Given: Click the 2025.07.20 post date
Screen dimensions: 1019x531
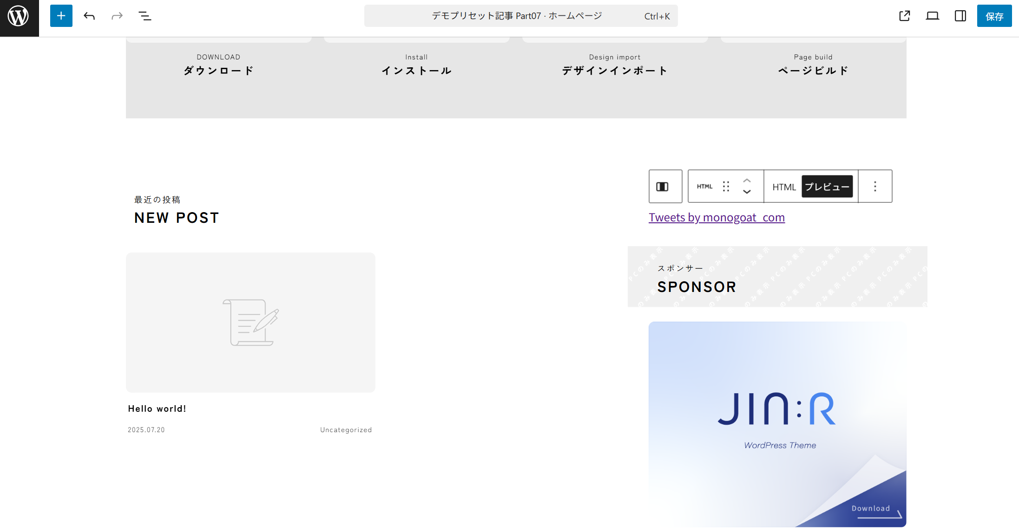Looking at the screenshot, I should pyautogui.click(x=146, y=430).
